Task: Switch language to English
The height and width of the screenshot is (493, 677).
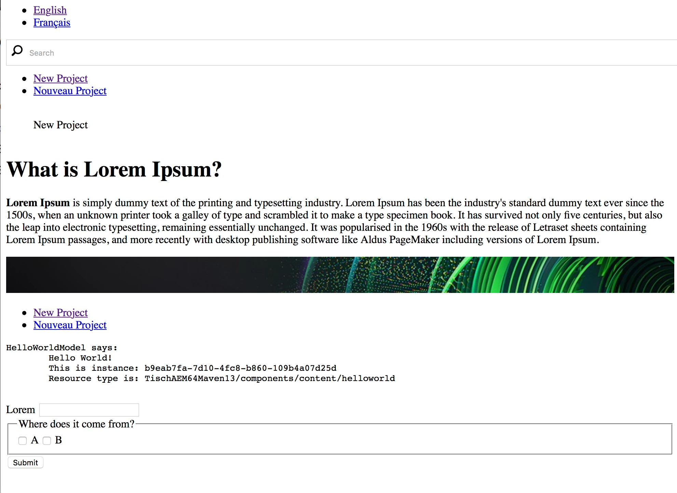Action: (x=50, y=10)
